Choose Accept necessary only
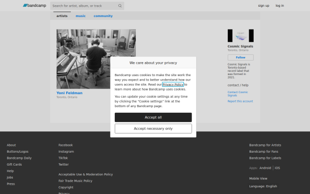This screenshot has height=194, width=310. pos(153,128)
